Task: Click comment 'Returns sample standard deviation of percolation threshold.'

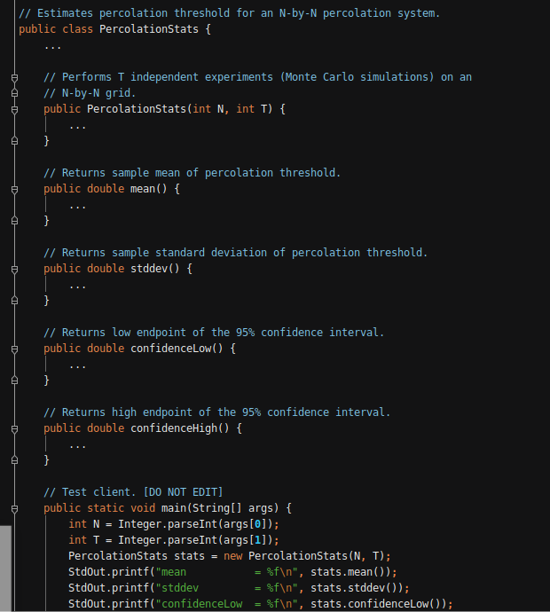Action: coord(235,253)
